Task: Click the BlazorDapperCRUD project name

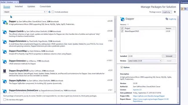Action: tap(132, 31)
